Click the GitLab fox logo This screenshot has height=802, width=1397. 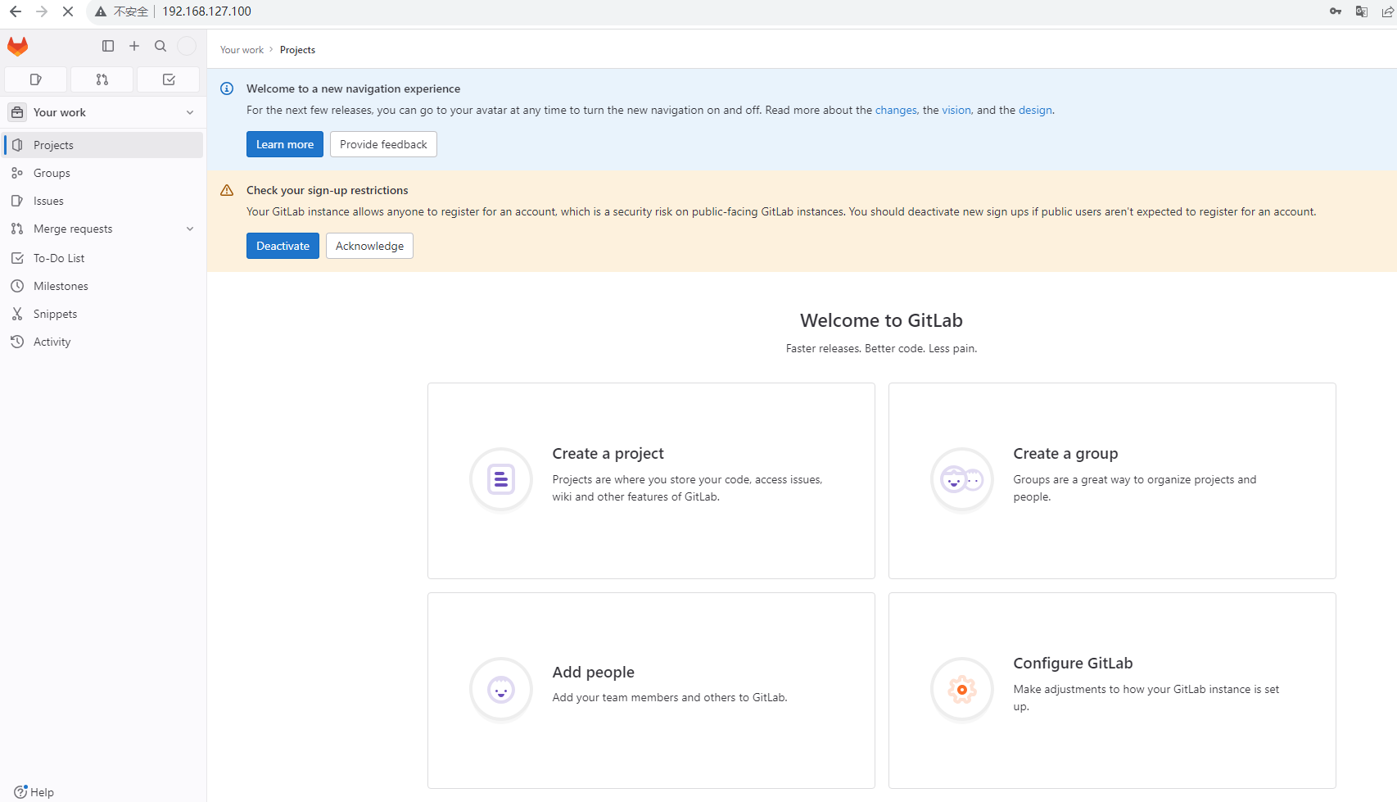(17, 47)
